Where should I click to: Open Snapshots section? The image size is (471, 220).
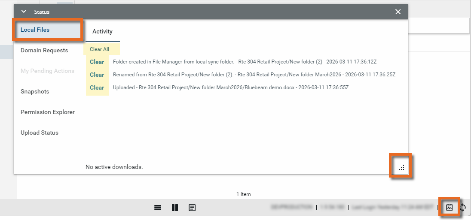coord(35,91)
